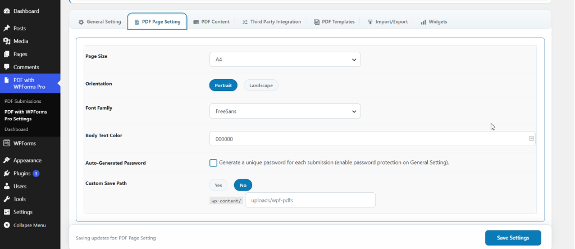Open the Font Family dropdown

tap(285, 111)
